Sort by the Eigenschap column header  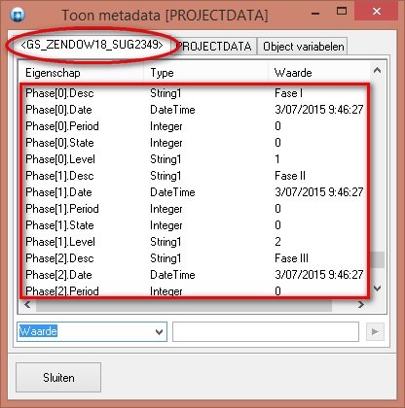pyautogui.click(x=82, y=73)
